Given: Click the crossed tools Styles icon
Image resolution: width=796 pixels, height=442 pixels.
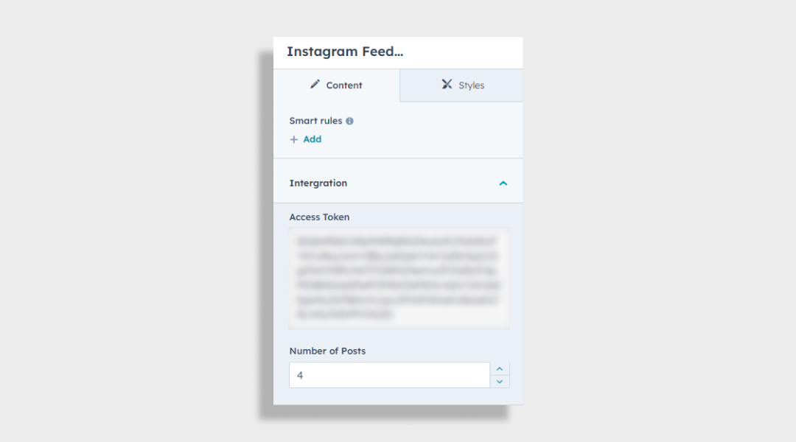Looking at the screenshot, I should pyautogui.click(x=447, y=84).
